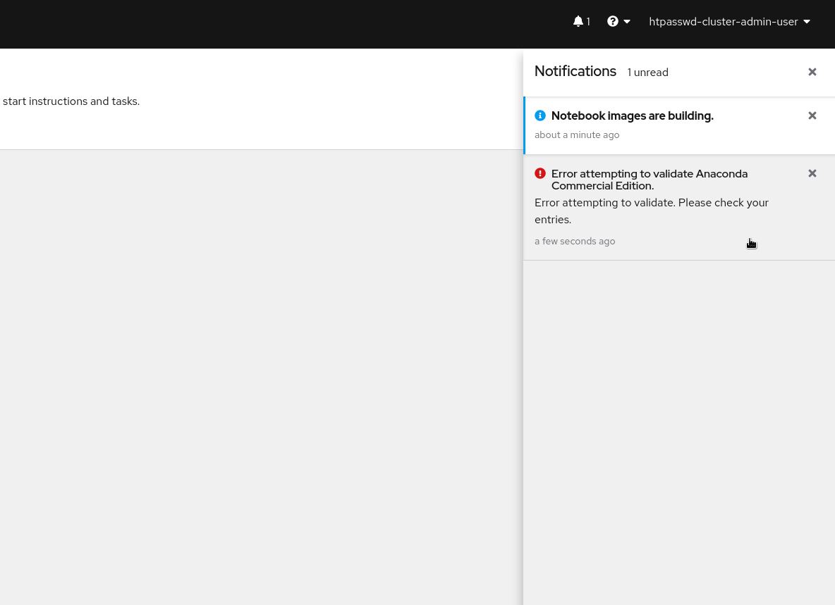The height and width of the screenshot is (605, 835).
Task: Click the 'a few seconds ago' timestamp
Action: tap(575, 242)
